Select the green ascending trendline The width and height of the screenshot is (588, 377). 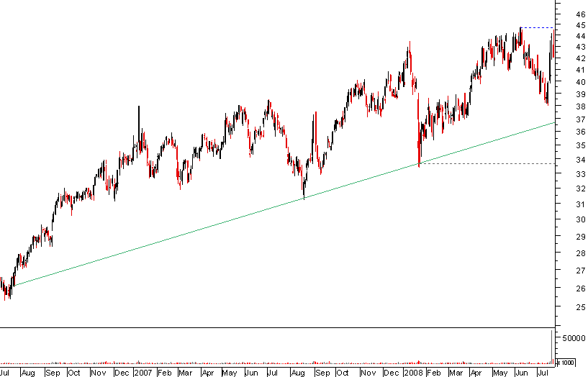[284, 204]
